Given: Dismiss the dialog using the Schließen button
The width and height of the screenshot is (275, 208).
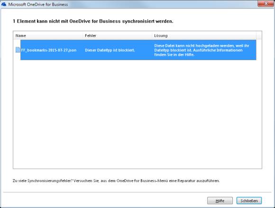Looking at the screenshot, I should click(249, 200).
